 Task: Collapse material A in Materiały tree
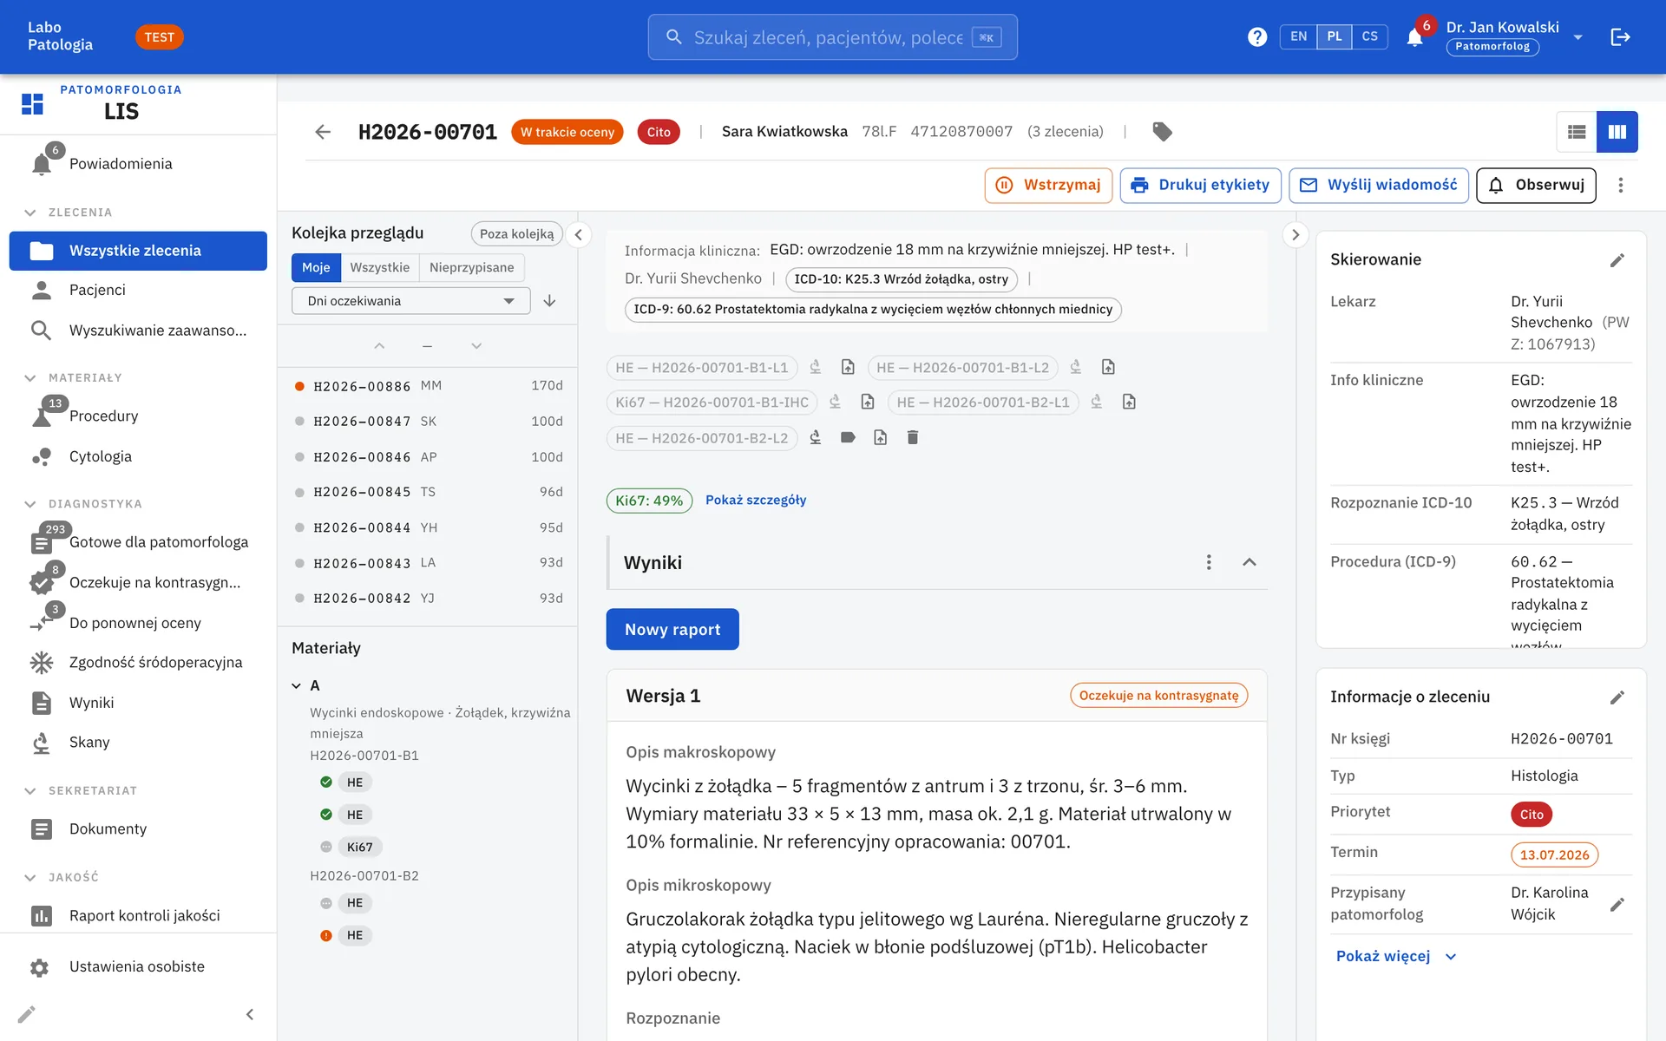tap(297, 685)
